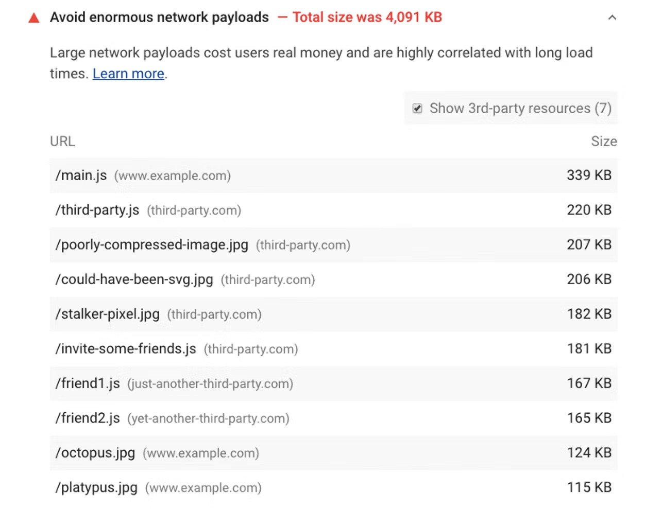This screenshot has width=645, height=509.
Task: Click the www.example.com label beside /main.js
Action: coord(172,175)
